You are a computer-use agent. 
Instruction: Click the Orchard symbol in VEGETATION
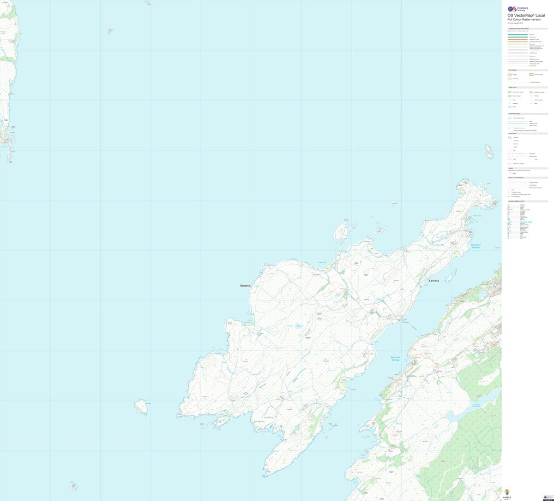click(x=531, y=96)
